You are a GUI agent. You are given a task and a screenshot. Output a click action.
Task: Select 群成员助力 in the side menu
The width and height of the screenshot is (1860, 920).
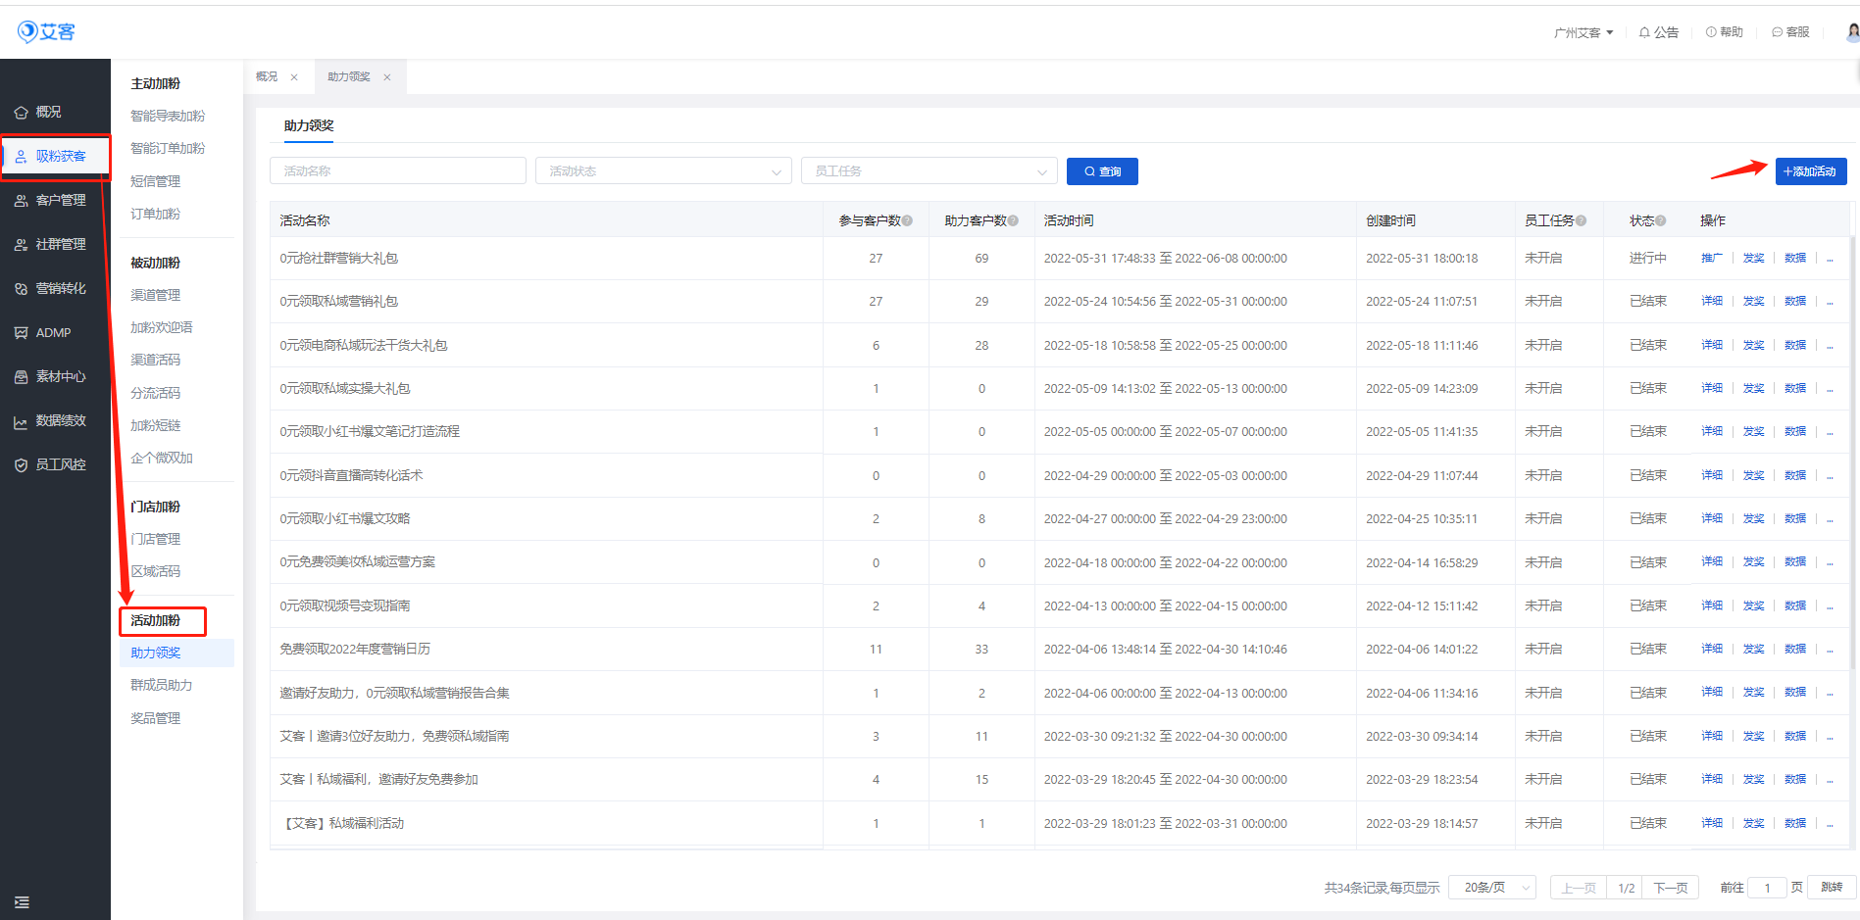tap(162, 685)
